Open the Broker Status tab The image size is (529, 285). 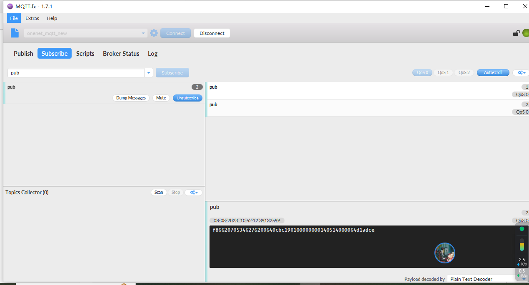(121, 54)
